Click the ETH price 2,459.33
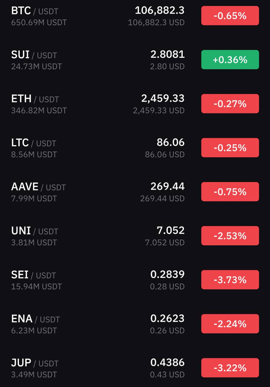 pyautogui.click(x=163, y=99)
